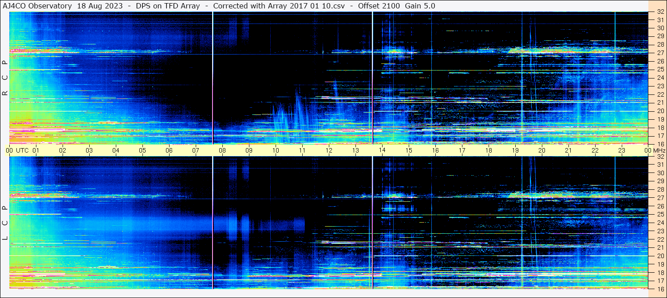667x298 pixels.
Task: Click the 22 MHz label of LCP panel
Action: point(660,239)
